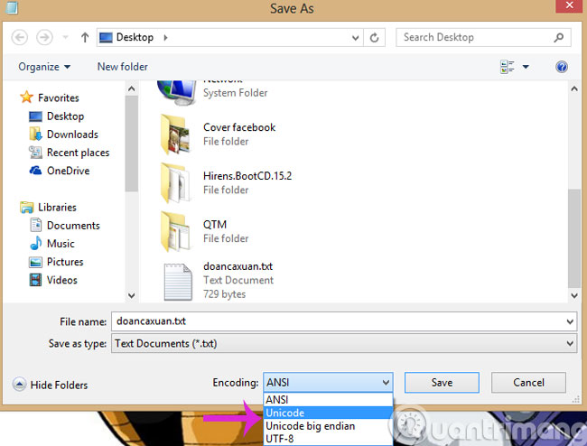Image resolution: width=587 pixels, height=446 pixels.
Task: Select OneDrive in the sidebar
Action: pos(68,171)
